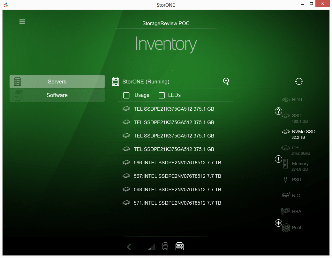Select the third TEL SSDPE21K375GA512 375.1 GB drive
Screen dimensions: 332x258
point(168,136)
